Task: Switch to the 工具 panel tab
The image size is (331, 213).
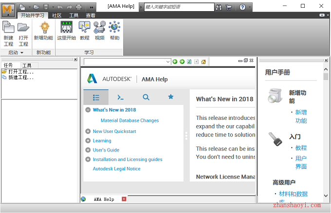Action: point(27,66)
